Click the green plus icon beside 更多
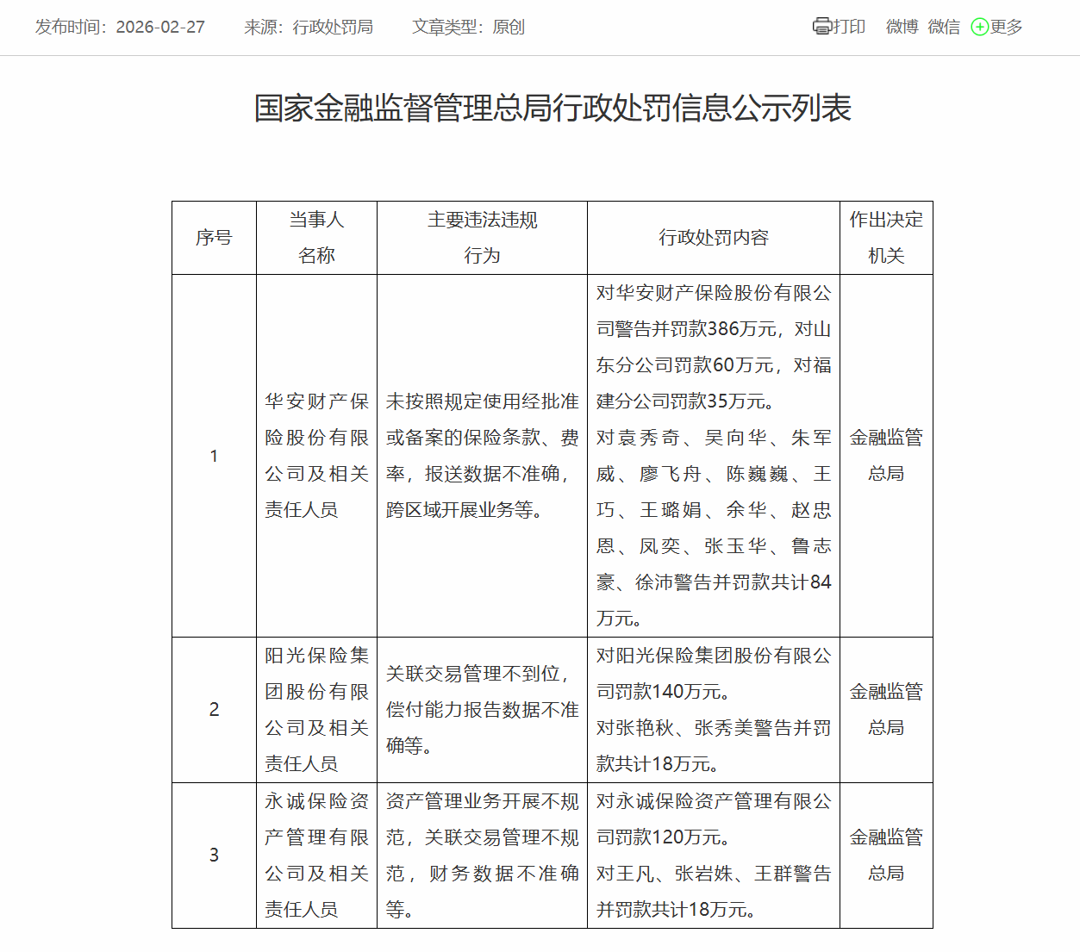Image resolution: width=1080 pixels, height=952 pixels. pyautogui.click(x=980, y=27)
